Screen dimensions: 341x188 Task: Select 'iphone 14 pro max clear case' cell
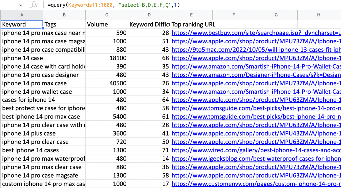[x=42, y=167]
